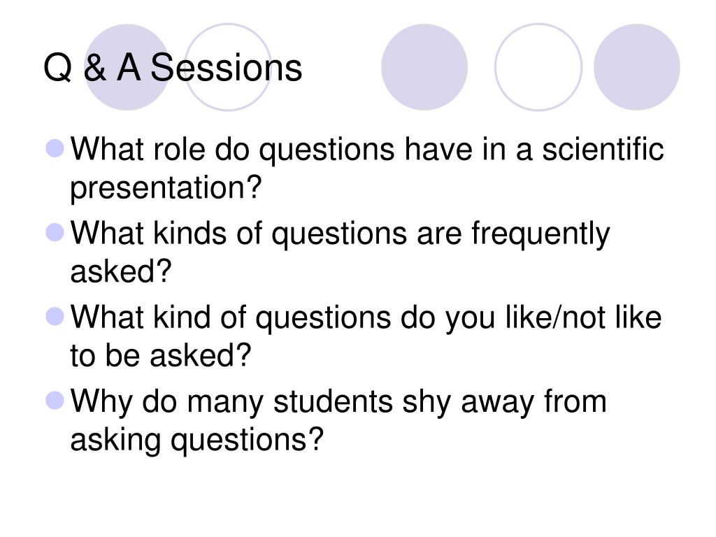Click the word 'asked?' under frequently line
Viewport: 716px width, 537px height.
click(120, 271)
